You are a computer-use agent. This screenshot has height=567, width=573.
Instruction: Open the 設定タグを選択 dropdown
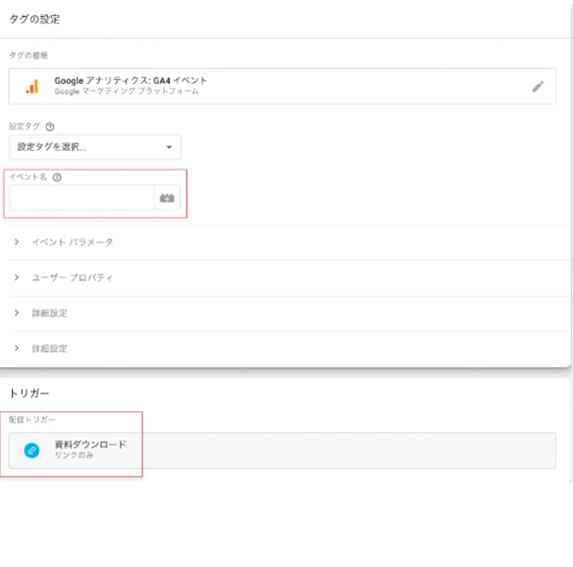click(95, 147)
